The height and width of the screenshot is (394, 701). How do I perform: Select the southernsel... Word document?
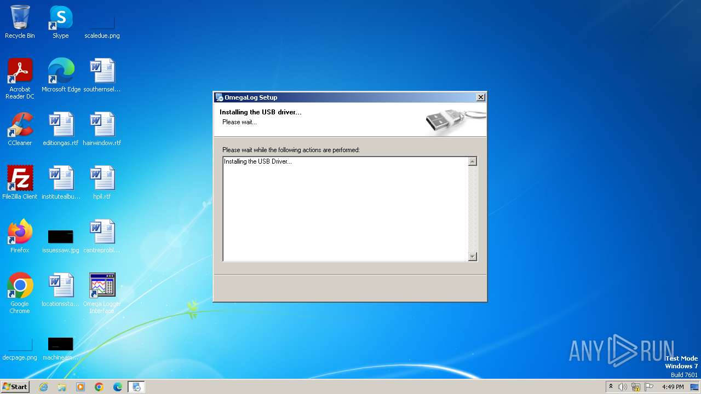(102, 76)
